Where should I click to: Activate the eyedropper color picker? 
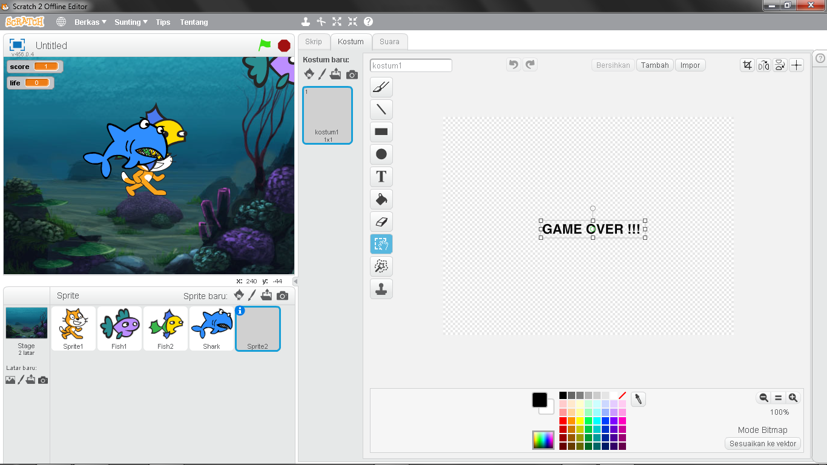pos(638,398)
